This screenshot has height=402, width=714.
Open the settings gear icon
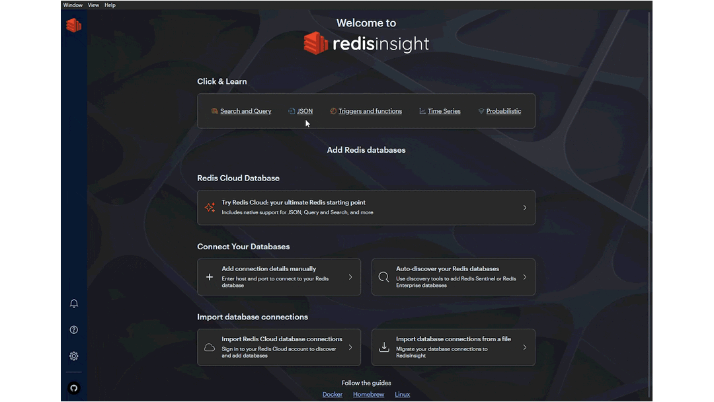coord(74,356)
